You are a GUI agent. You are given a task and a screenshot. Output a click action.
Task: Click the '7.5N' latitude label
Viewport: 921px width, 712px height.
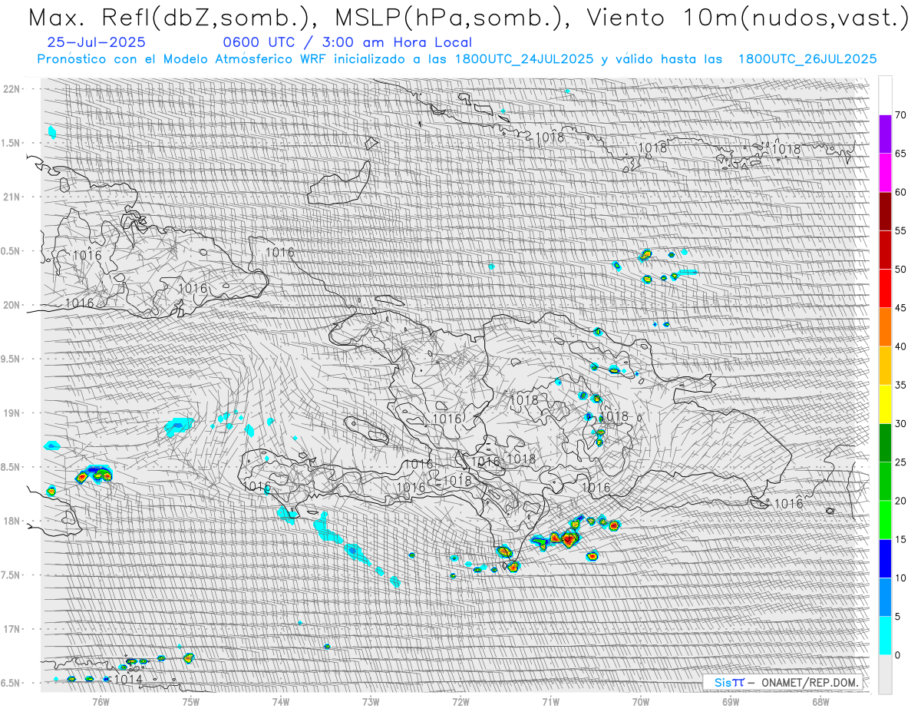pos(12,575)
